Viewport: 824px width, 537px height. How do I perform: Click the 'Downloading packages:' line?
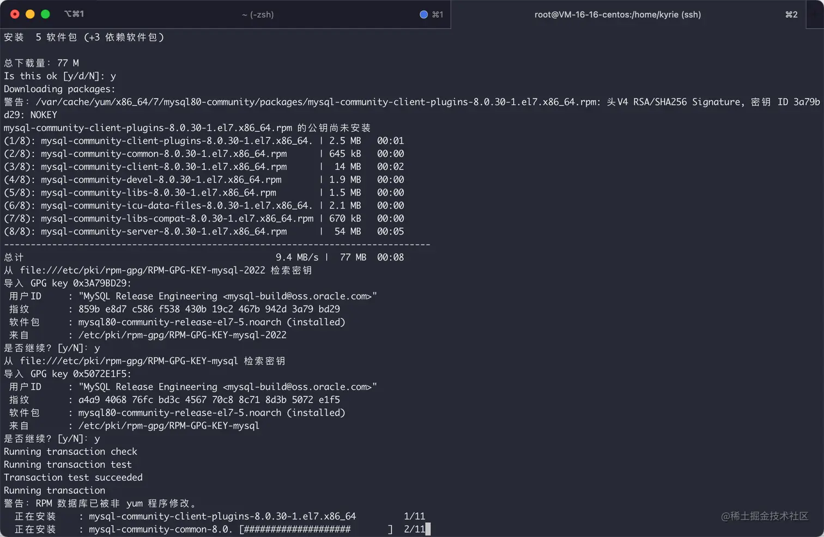[x=59, y=89]
